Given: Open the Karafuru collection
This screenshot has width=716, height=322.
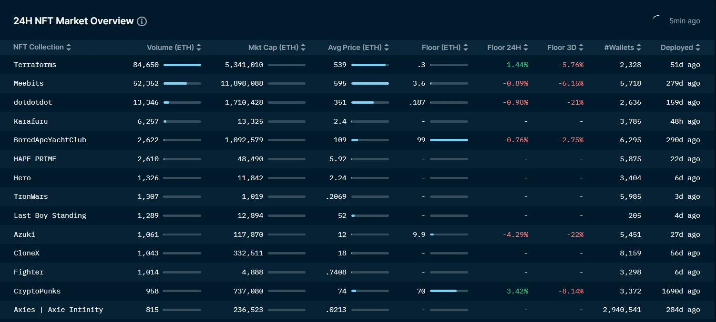Looking at the screenshot, I should pos(31,121).
